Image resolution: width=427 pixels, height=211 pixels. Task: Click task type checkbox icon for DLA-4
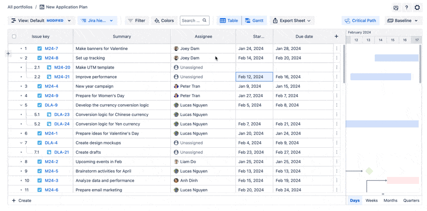pyautogui.click(x=39, y=142)
